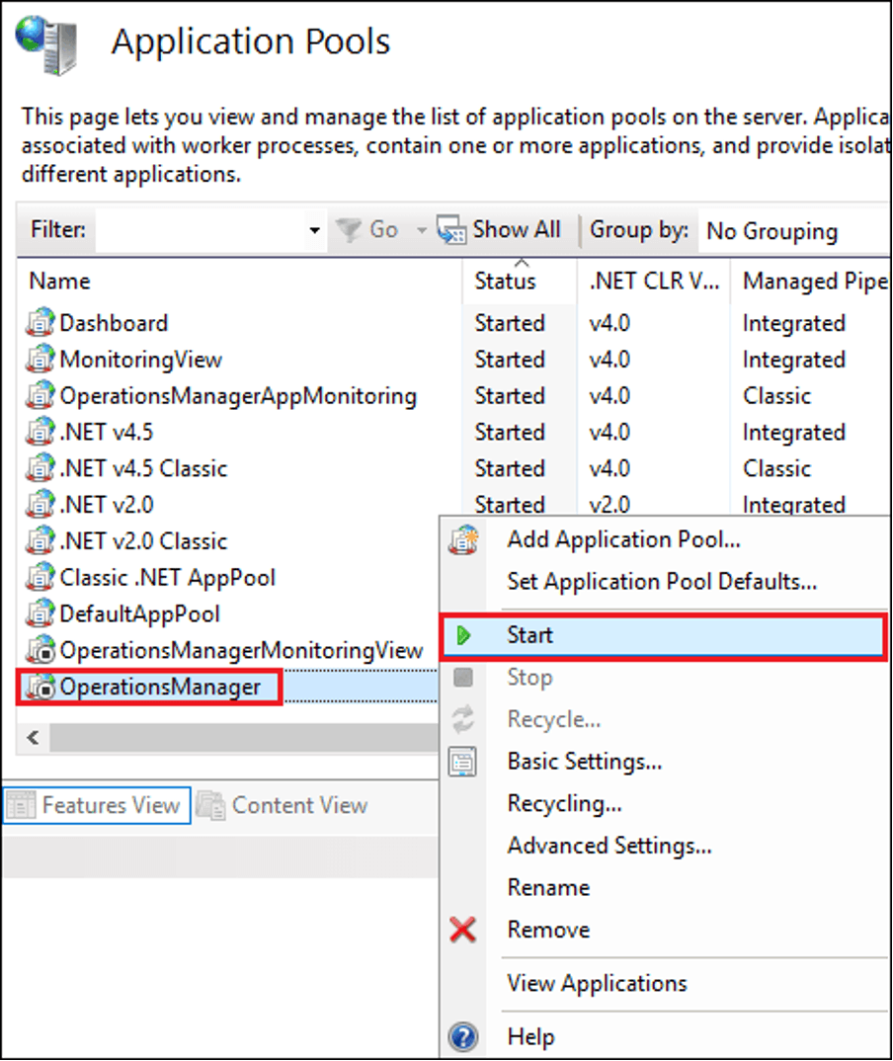Viewport: 893px width, 1061px height.
Task: Switch to the Content View tab
Action: (284, 805)
